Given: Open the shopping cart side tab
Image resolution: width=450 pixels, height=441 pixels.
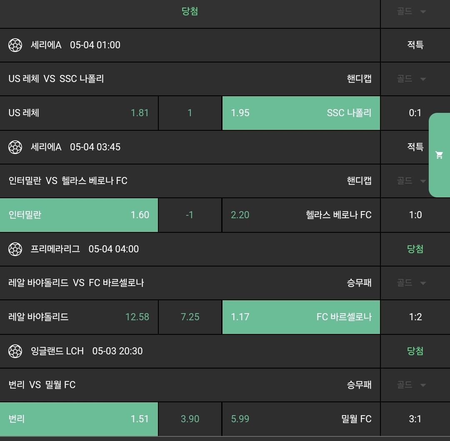Looking at the screenshot, I should point(439,155).
